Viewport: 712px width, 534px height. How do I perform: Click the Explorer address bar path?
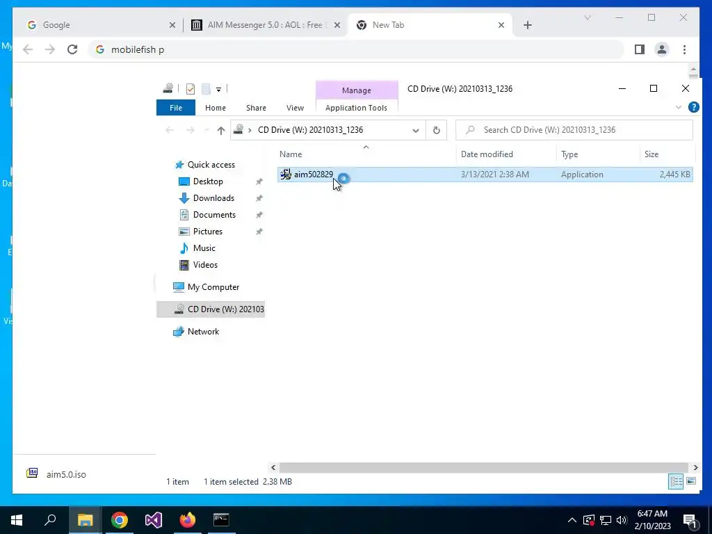[x=311, y=130]
